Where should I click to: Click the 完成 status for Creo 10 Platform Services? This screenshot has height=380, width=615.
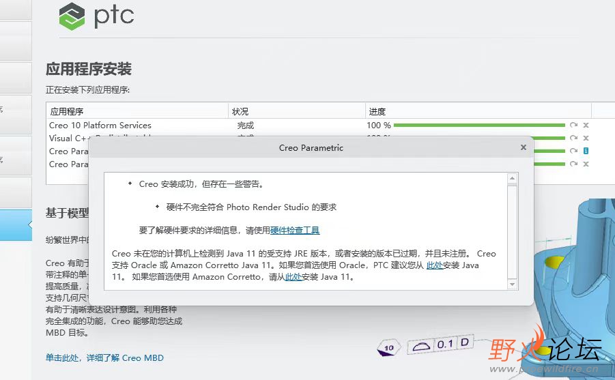coord(246,126)
